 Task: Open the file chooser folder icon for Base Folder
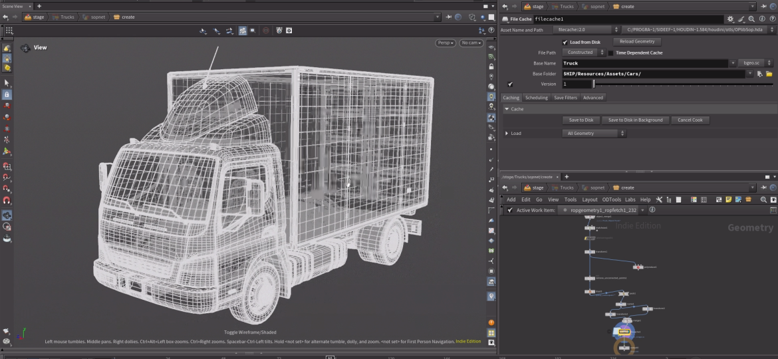769,74
